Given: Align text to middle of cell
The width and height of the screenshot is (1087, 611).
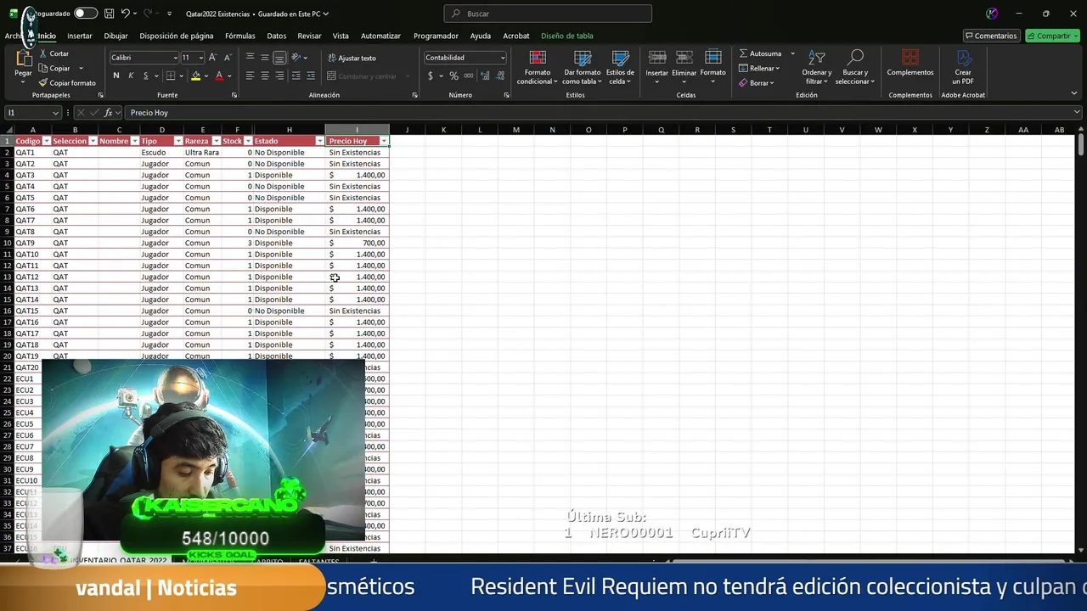Looking at the screenshot, I should (265, 58).
